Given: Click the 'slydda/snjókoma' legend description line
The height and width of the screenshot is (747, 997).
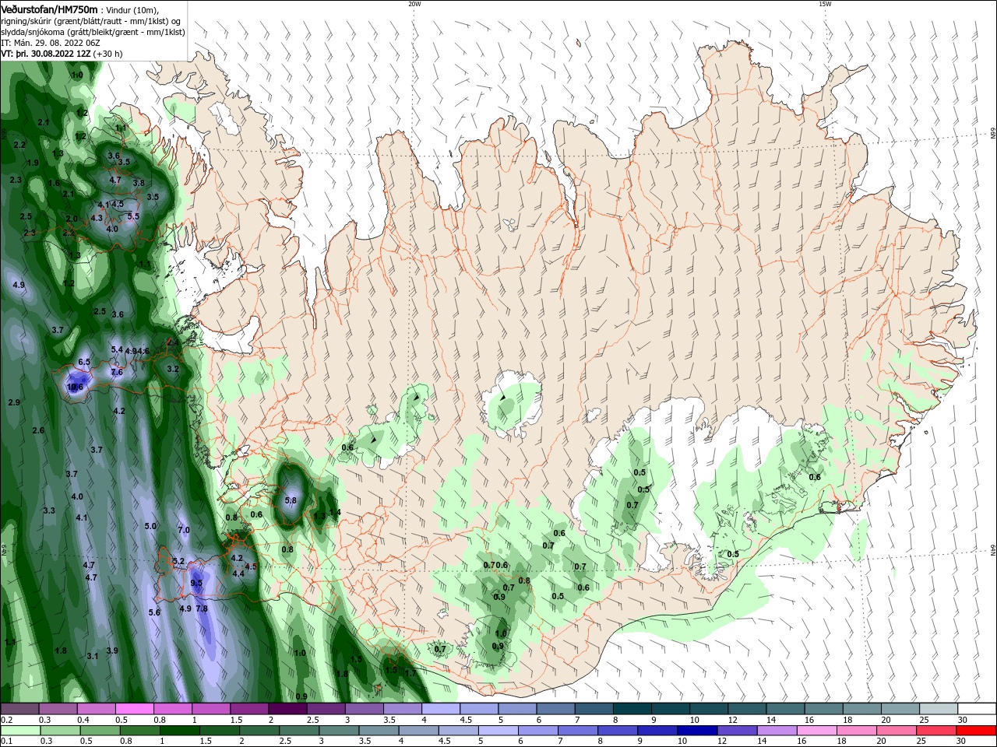Looking at the screenshot, I should [93, 33].
